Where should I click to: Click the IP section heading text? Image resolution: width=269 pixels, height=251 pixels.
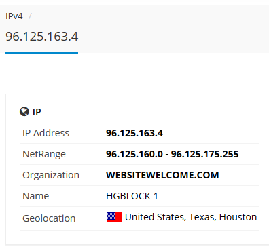[x=37, y=112]
